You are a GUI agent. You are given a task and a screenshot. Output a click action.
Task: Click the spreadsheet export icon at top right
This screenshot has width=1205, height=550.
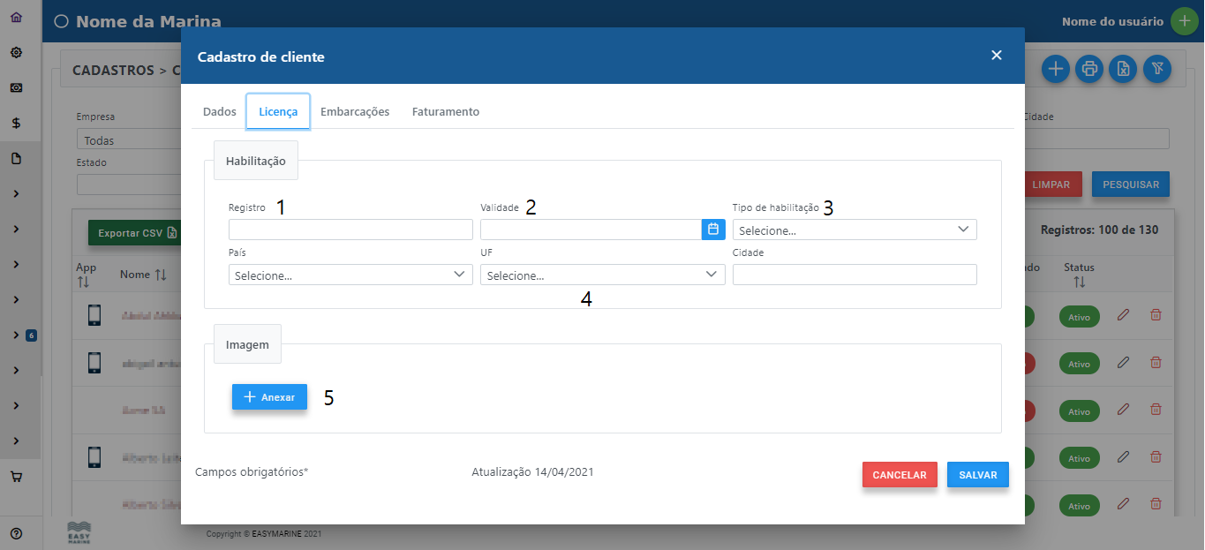1123,69
